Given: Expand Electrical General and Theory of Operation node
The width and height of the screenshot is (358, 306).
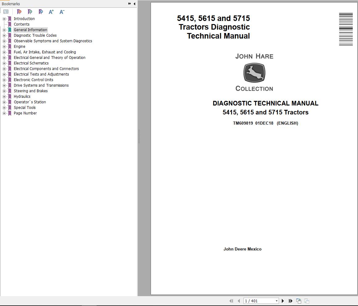Looking at the screenshot, I should click(4, 58).
